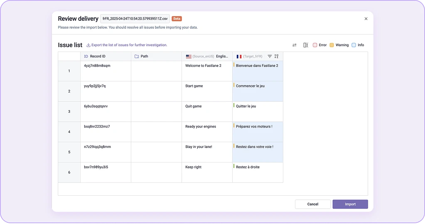This screenshot has height=224, width=425.
Task: Click the row height adjust icon
Action: click(306, 45)
